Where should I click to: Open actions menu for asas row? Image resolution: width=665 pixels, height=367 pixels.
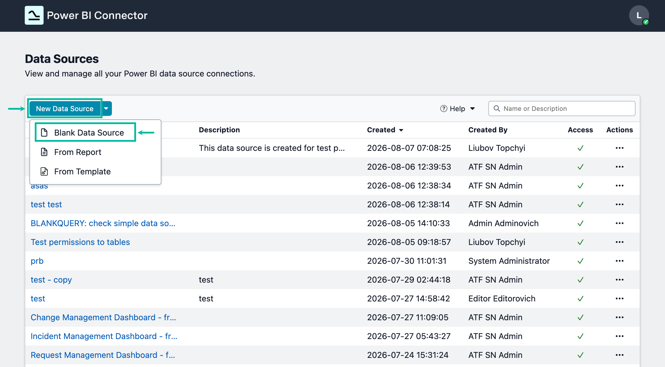coord(619,186)
